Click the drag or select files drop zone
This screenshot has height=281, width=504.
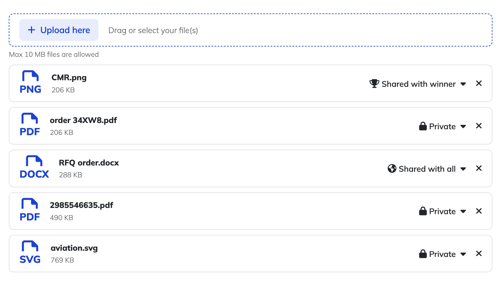pyautogui.click(x=281, y=30)
